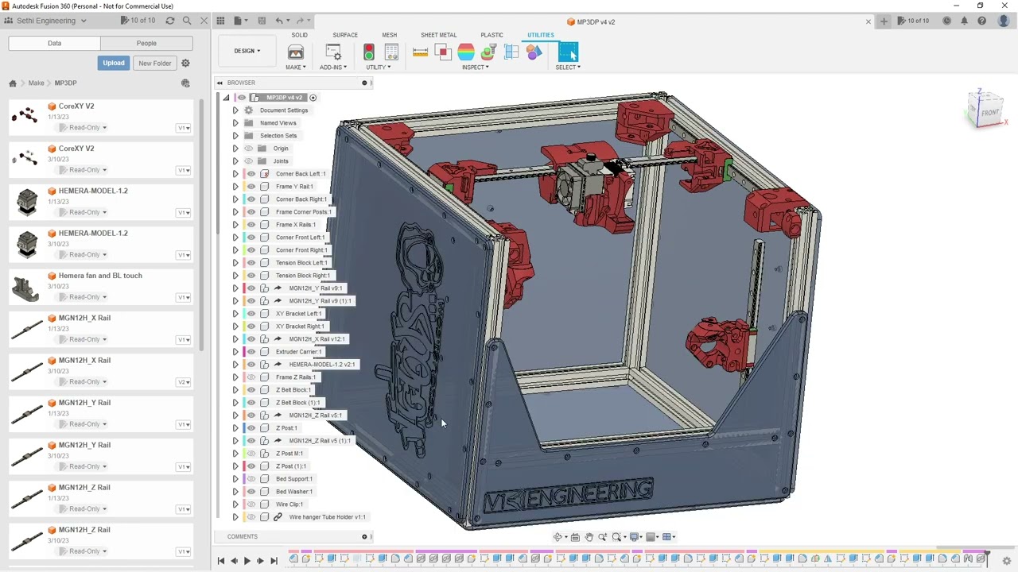Switch to the PLASTIC tab
The image size is (1018, 572).
click(x=492, y=35)
